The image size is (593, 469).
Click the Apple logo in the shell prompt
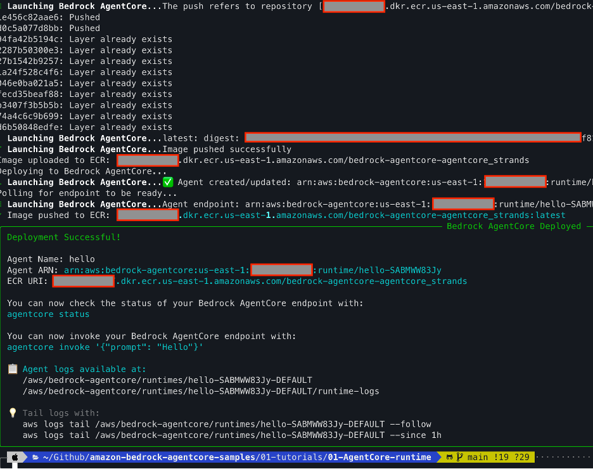[15, 458]
